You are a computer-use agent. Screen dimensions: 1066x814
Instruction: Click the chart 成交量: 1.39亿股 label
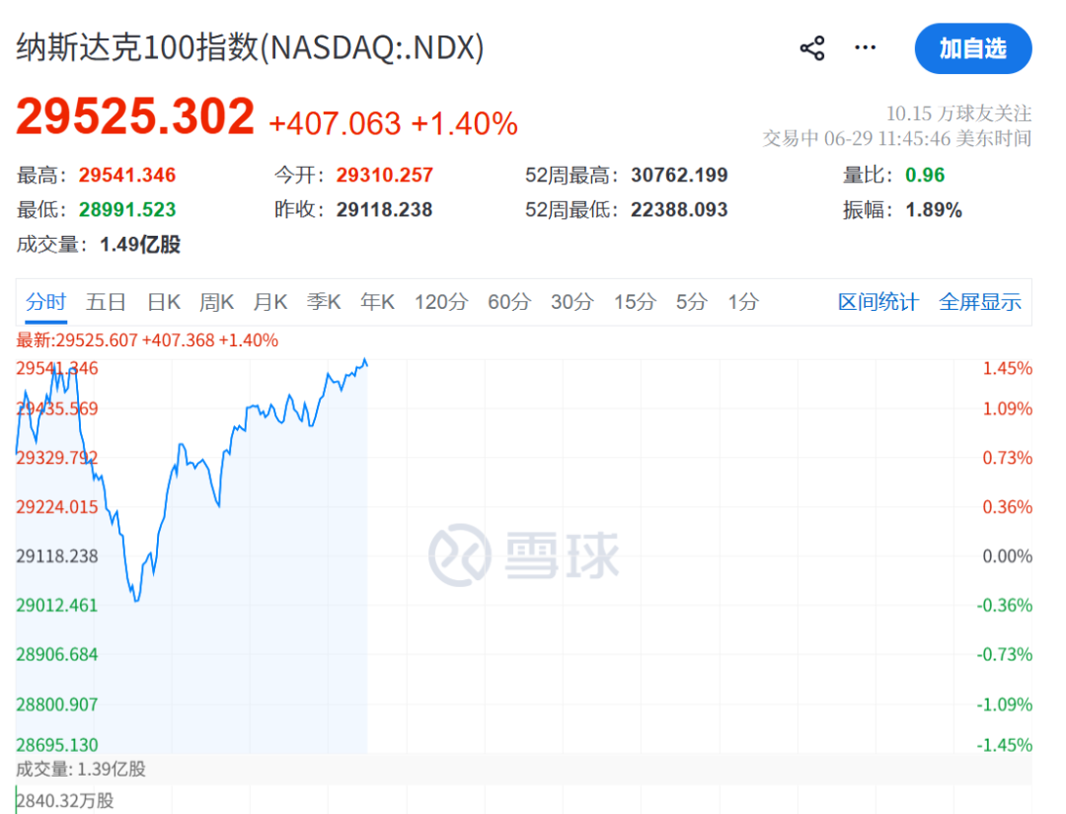pos(81,770)
